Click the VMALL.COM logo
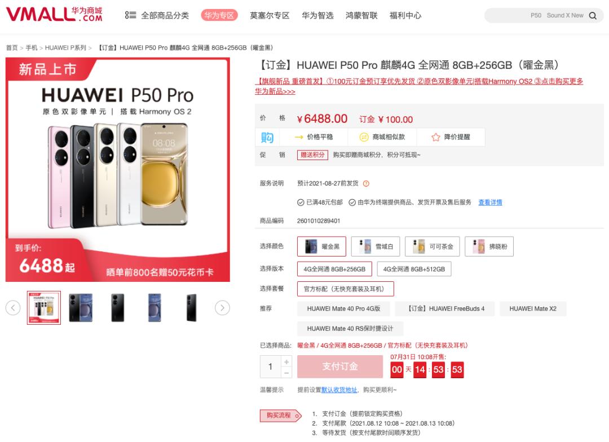Image resolution: width=609 pixels, height=442 pixels. (x=54, y=14)
